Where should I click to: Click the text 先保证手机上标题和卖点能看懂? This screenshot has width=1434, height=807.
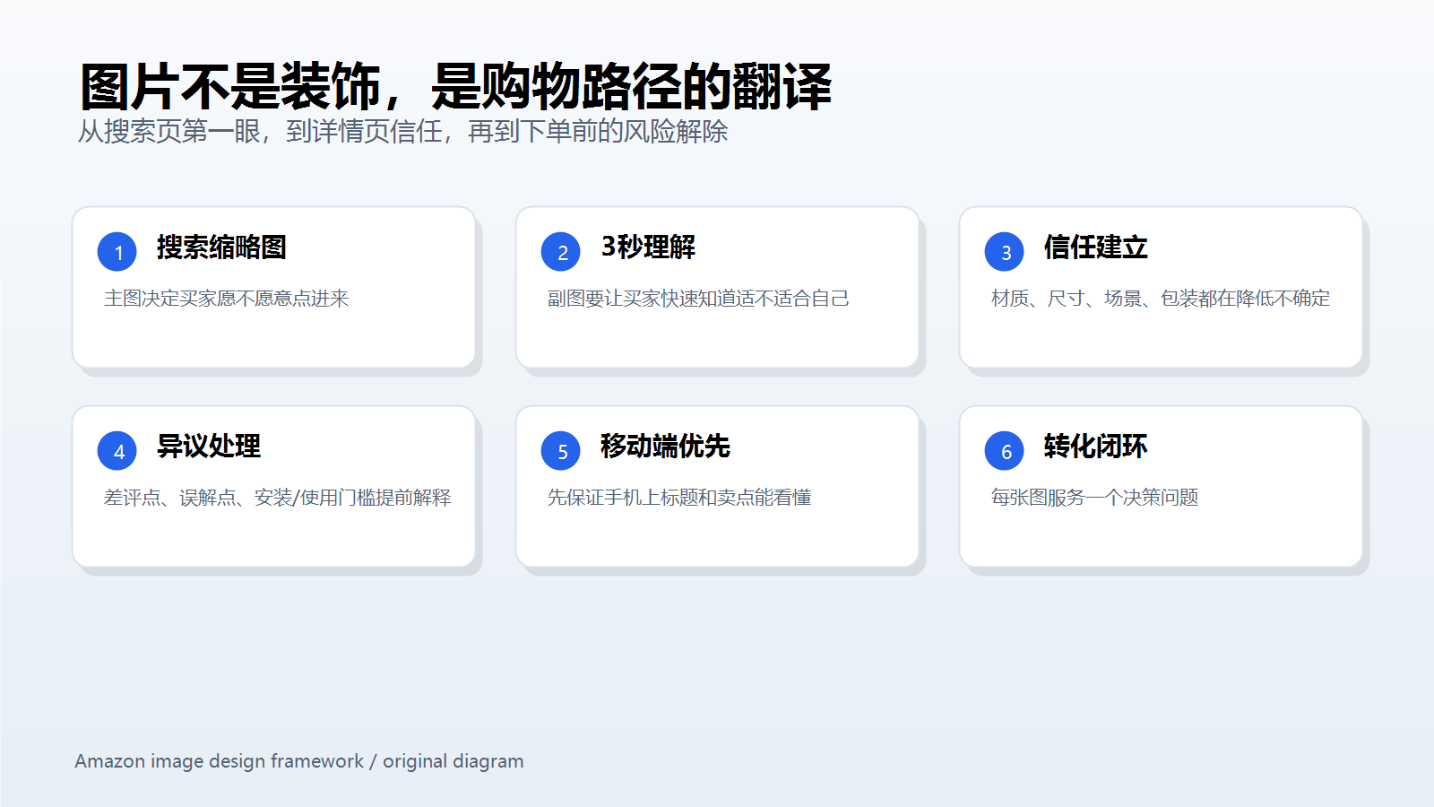pos(679,498)
